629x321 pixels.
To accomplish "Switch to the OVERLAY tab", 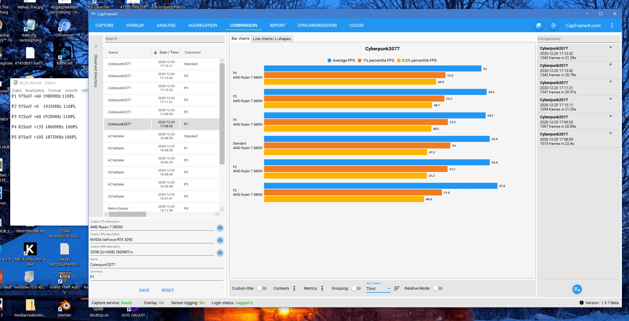I will [x=135, y=25].
